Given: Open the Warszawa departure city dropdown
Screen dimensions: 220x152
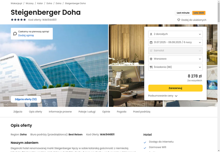Looking at the screenshot, I should [x=175, y=59].
